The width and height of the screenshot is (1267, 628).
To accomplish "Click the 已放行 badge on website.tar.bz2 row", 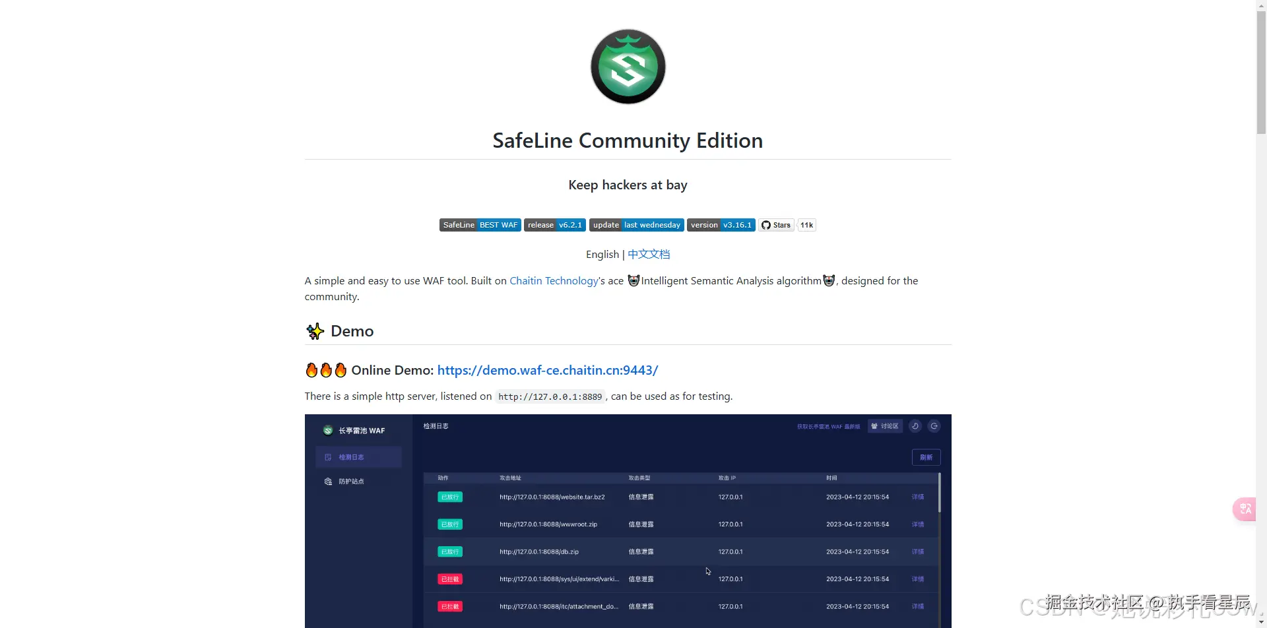I will click(x=450, y=497).
